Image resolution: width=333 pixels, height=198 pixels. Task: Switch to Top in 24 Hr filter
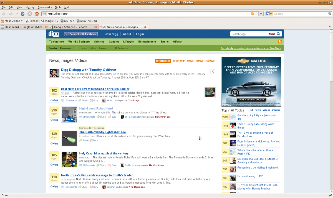coord(179,61)
